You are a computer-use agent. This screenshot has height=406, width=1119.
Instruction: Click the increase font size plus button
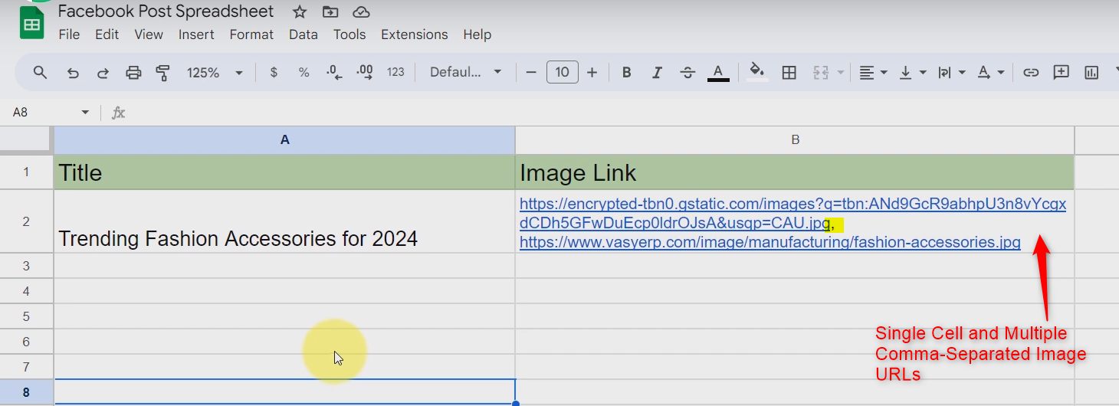(x=592, y=73)
